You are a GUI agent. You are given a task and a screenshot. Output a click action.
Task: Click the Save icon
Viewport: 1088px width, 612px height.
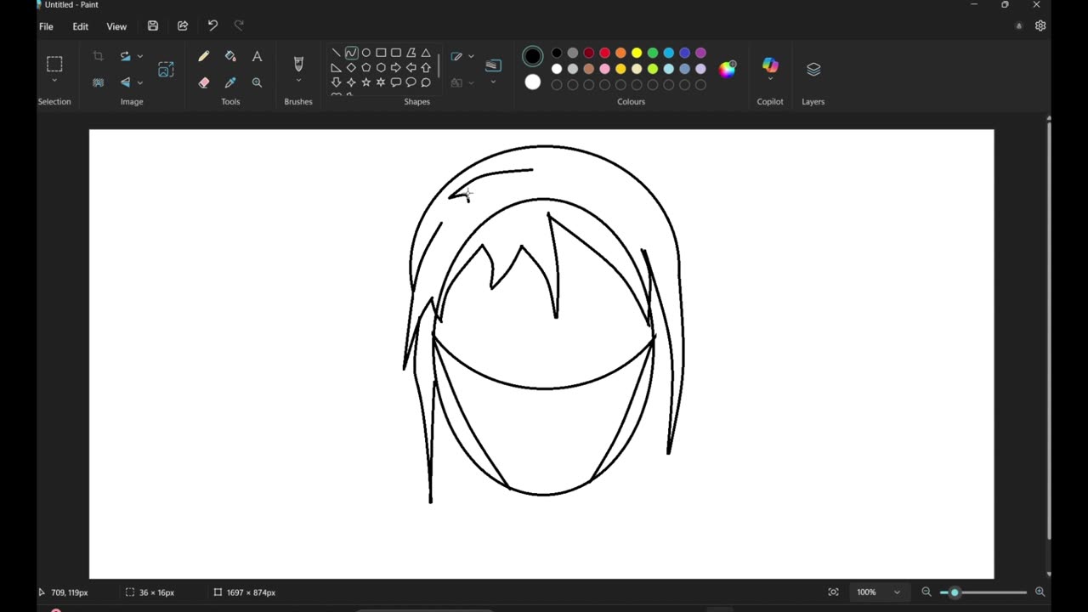pyautogui.click(x=153, y=26)
